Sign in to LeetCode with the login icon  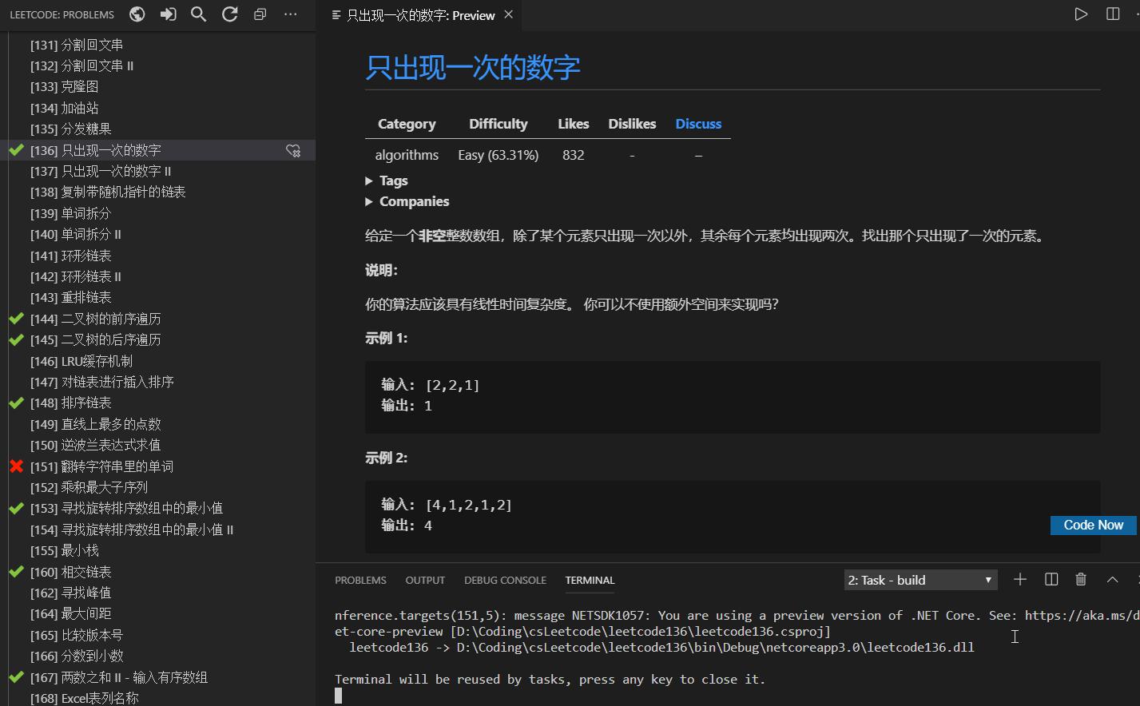(168, 14)
